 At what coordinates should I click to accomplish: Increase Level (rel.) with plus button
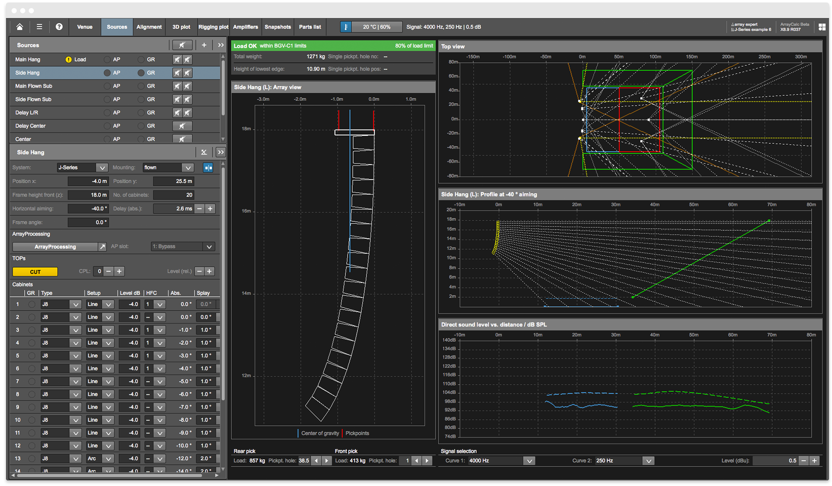(209, 271)
